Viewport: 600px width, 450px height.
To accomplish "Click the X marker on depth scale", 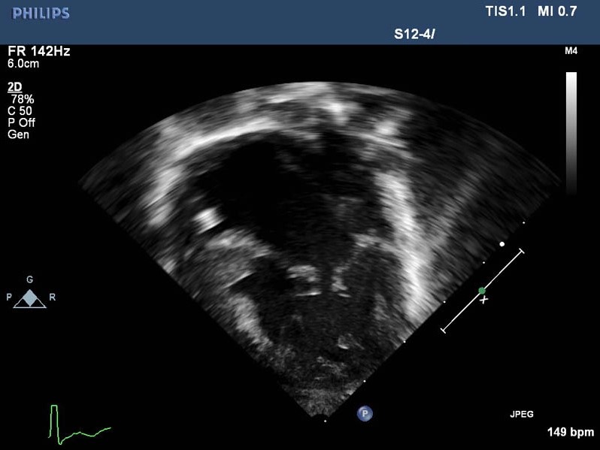I will [484, 300].
